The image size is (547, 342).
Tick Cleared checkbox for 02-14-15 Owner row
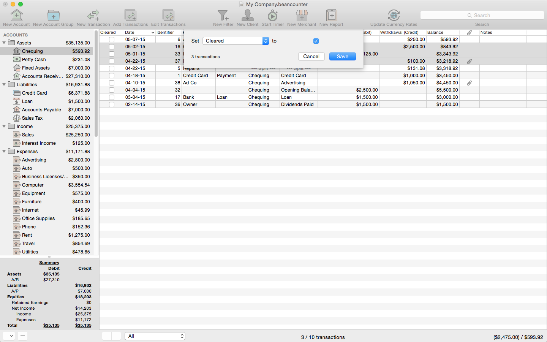[112, 104]
